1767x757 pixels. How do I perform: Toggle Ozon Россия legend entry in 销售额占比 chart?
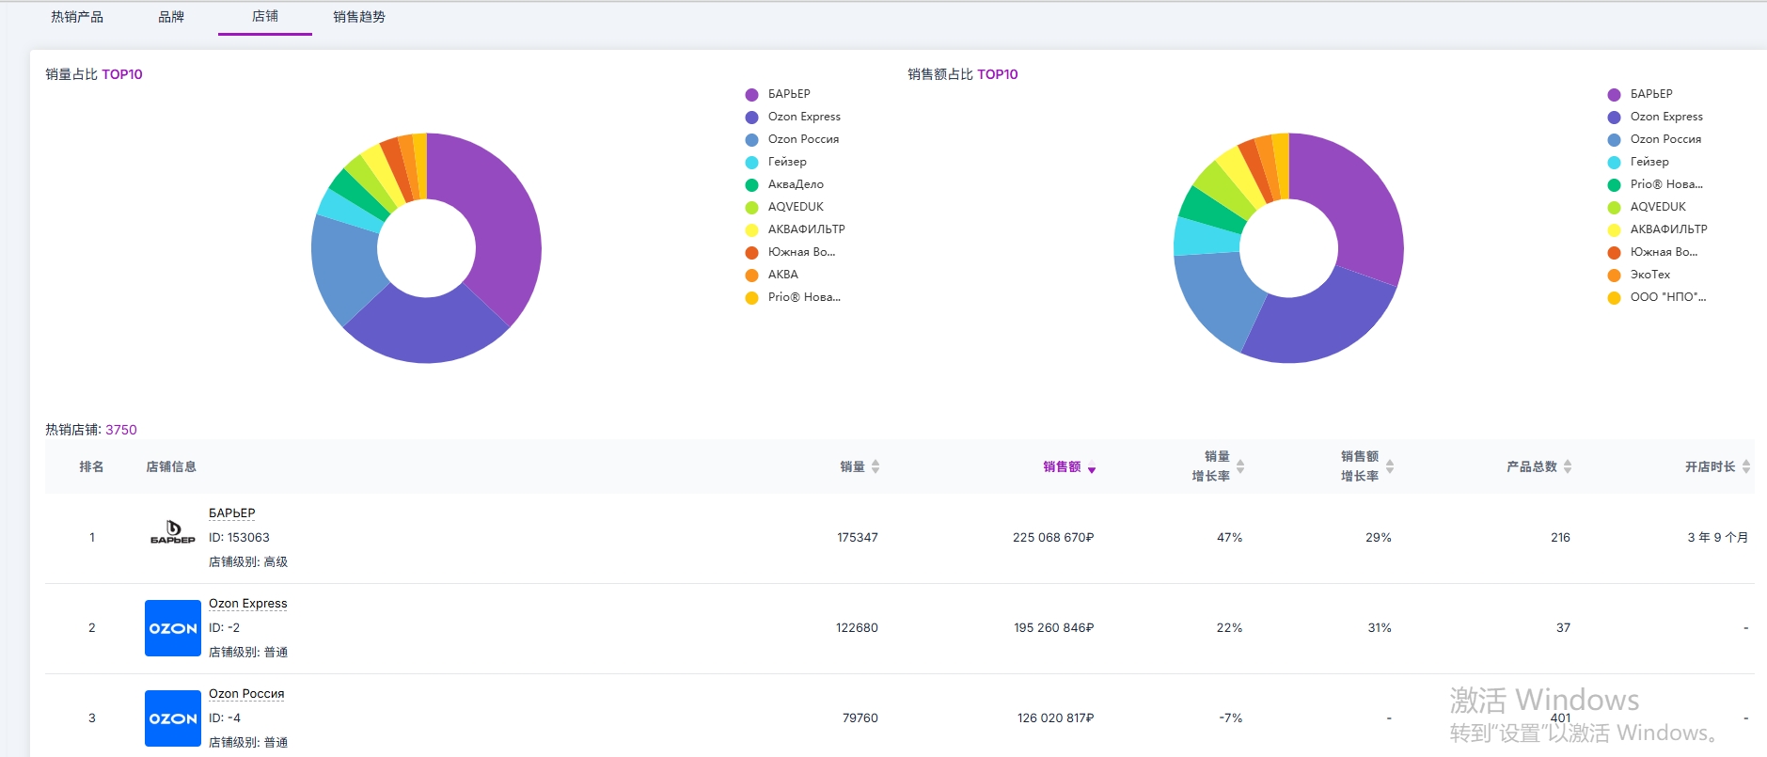1654,139
